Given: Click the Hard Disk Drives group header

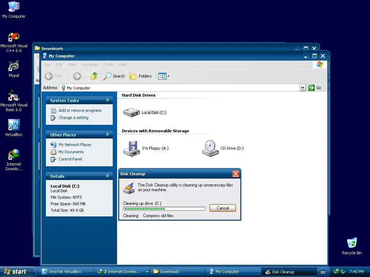Looking at the screenshot, I should [x=138, y=95].
